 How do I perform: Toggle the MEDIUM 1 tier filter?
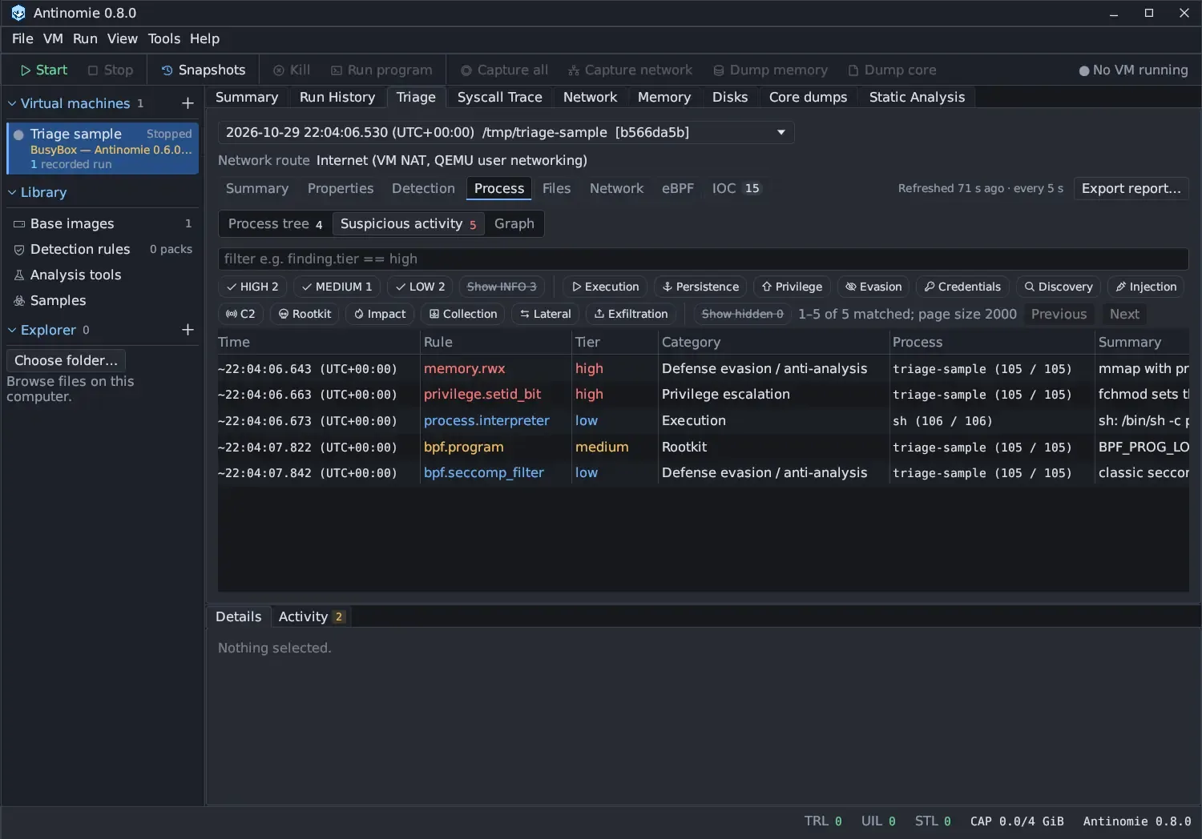tap(337, 287)
